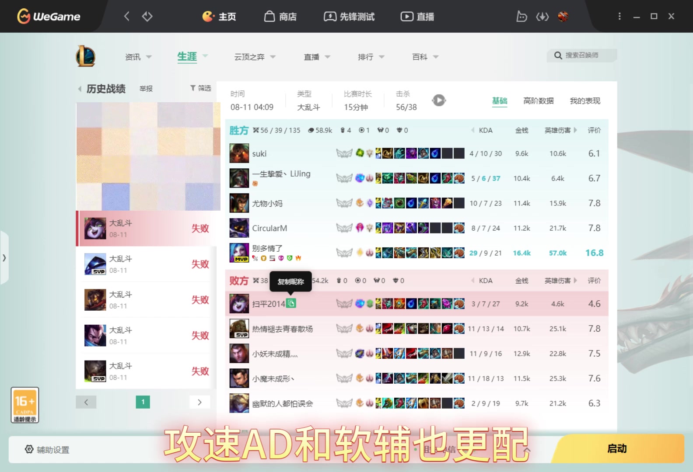The width and height of the screenshot is (693, 472).
Task: Switch to the 高阶数据 tab
Action: 539,101
